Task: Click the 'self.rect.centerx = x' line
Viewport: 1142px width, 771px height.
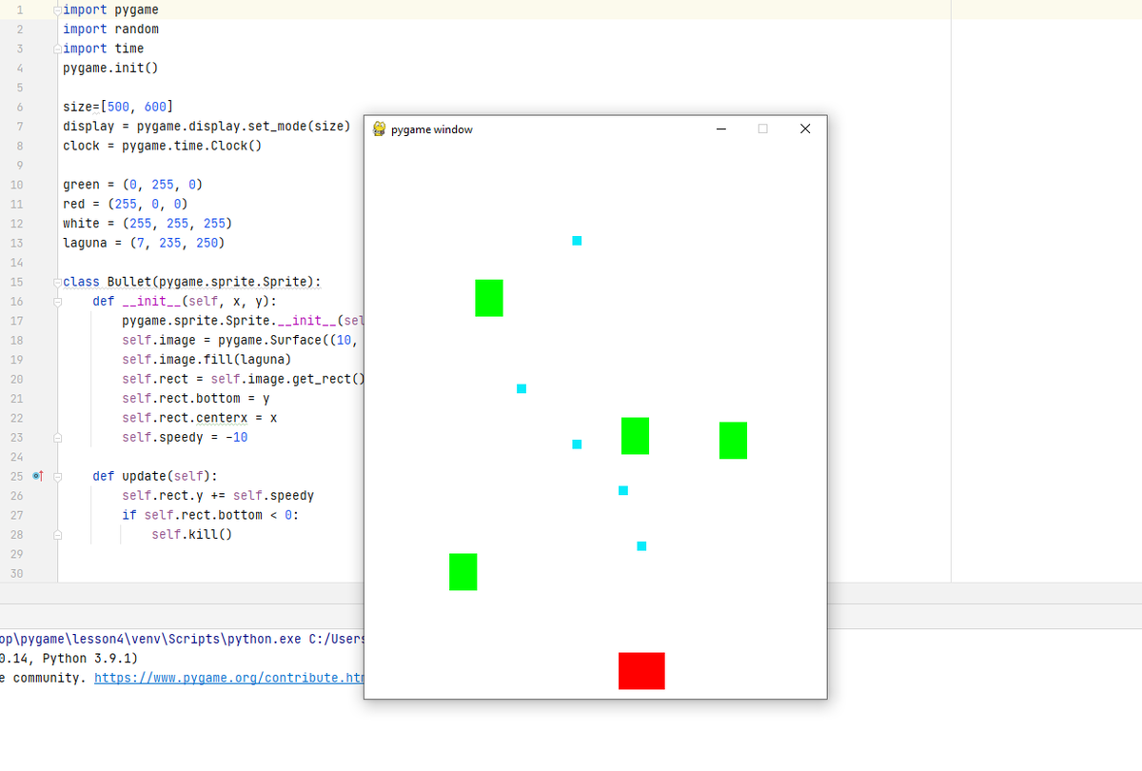Action: click(200, 418)
